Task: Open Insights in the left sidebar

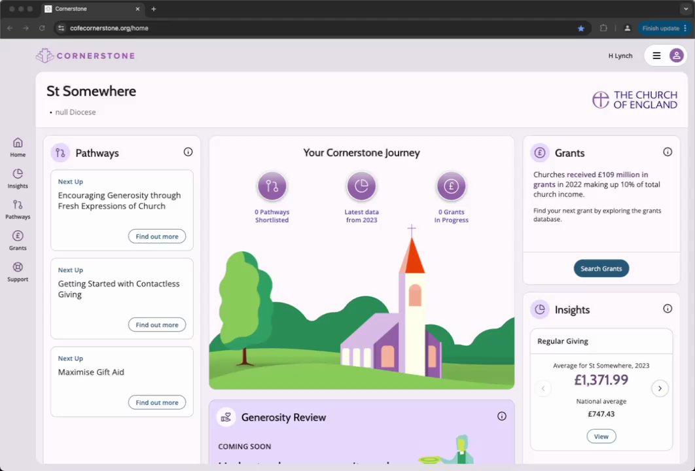Action: 18,179
